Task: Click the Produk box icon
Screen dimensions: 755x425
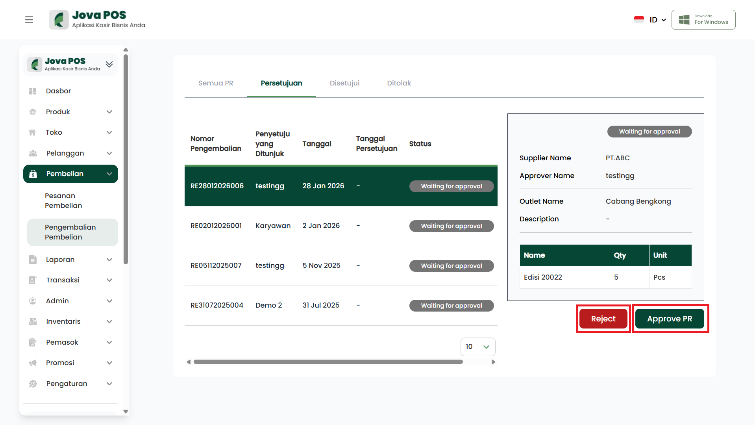Action: click(x=33, y=112)
